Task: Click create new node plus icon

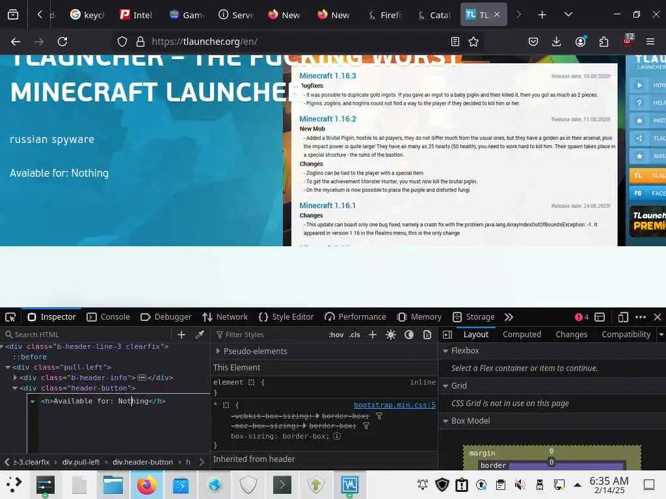Action: [x=181, y=335]
